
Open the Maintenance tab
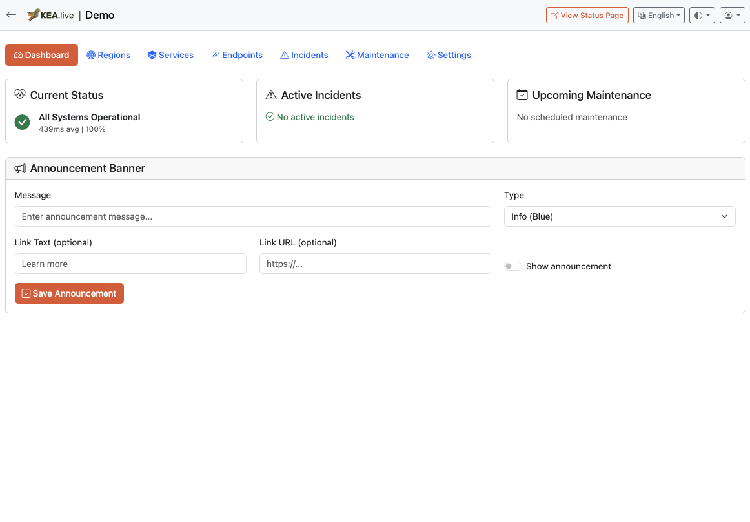point(378,55)
